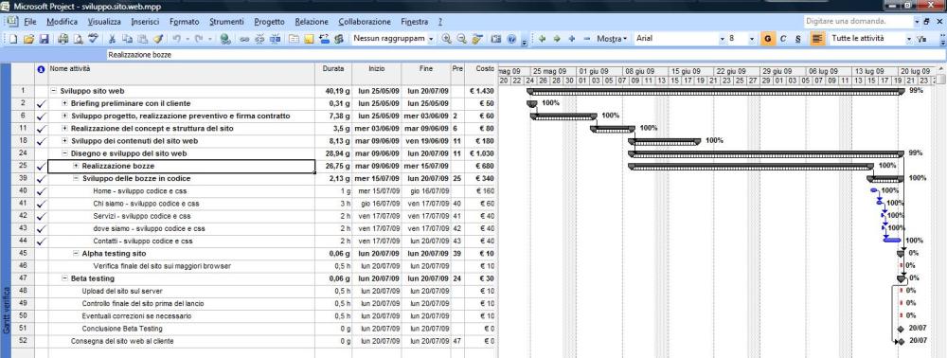The image size is (947, 358).
Task: Click the Split Task toolbar icon
Action: (x=275, y=39)
